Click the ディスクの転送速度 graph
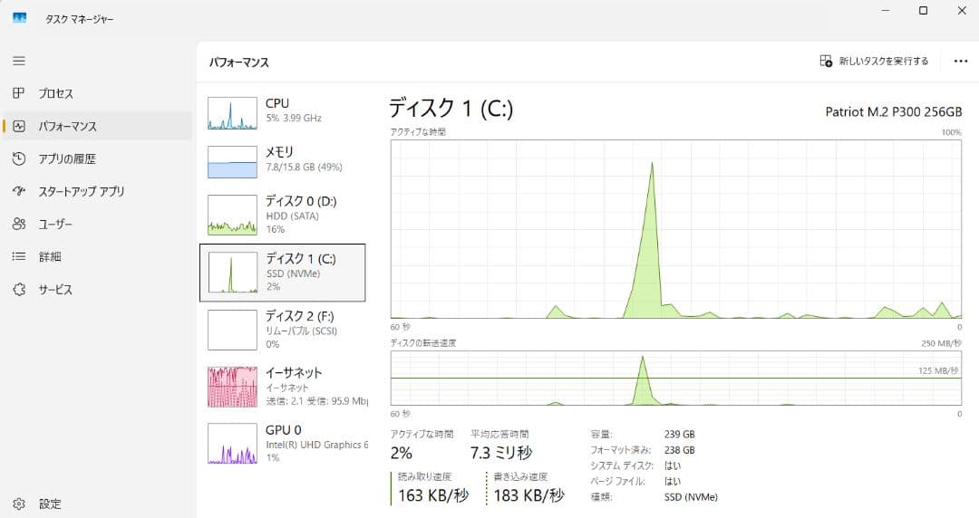Image resolution: width=979 pixels, height=518 pixels. [x=676, y=378]
